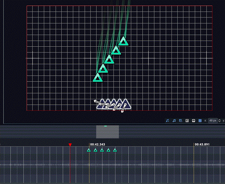Select the topmost green triangle note on grid
The height and width of the screenshot is (184, 225).
(x=123, y=41)
